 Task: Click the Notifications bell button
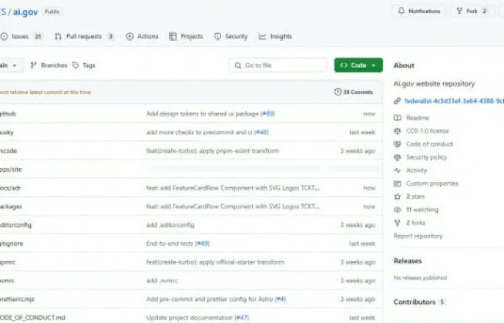(x=419, y=11)
